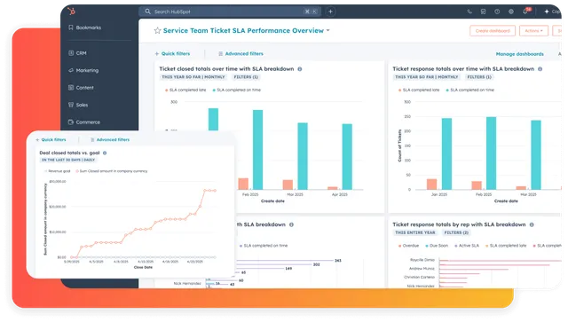Toggle 'SLA completed late' legend in Ticket response over time chart
Image resolution: width=568 pixels, height=322 pixels.
(419, 90)
